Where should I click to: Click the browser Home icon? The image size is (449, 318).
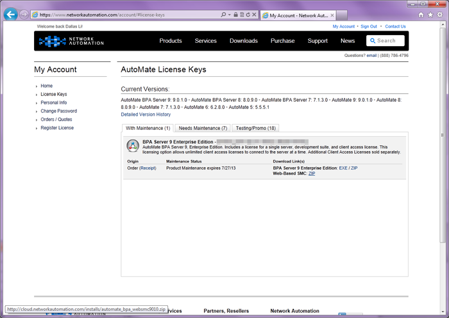421,15
